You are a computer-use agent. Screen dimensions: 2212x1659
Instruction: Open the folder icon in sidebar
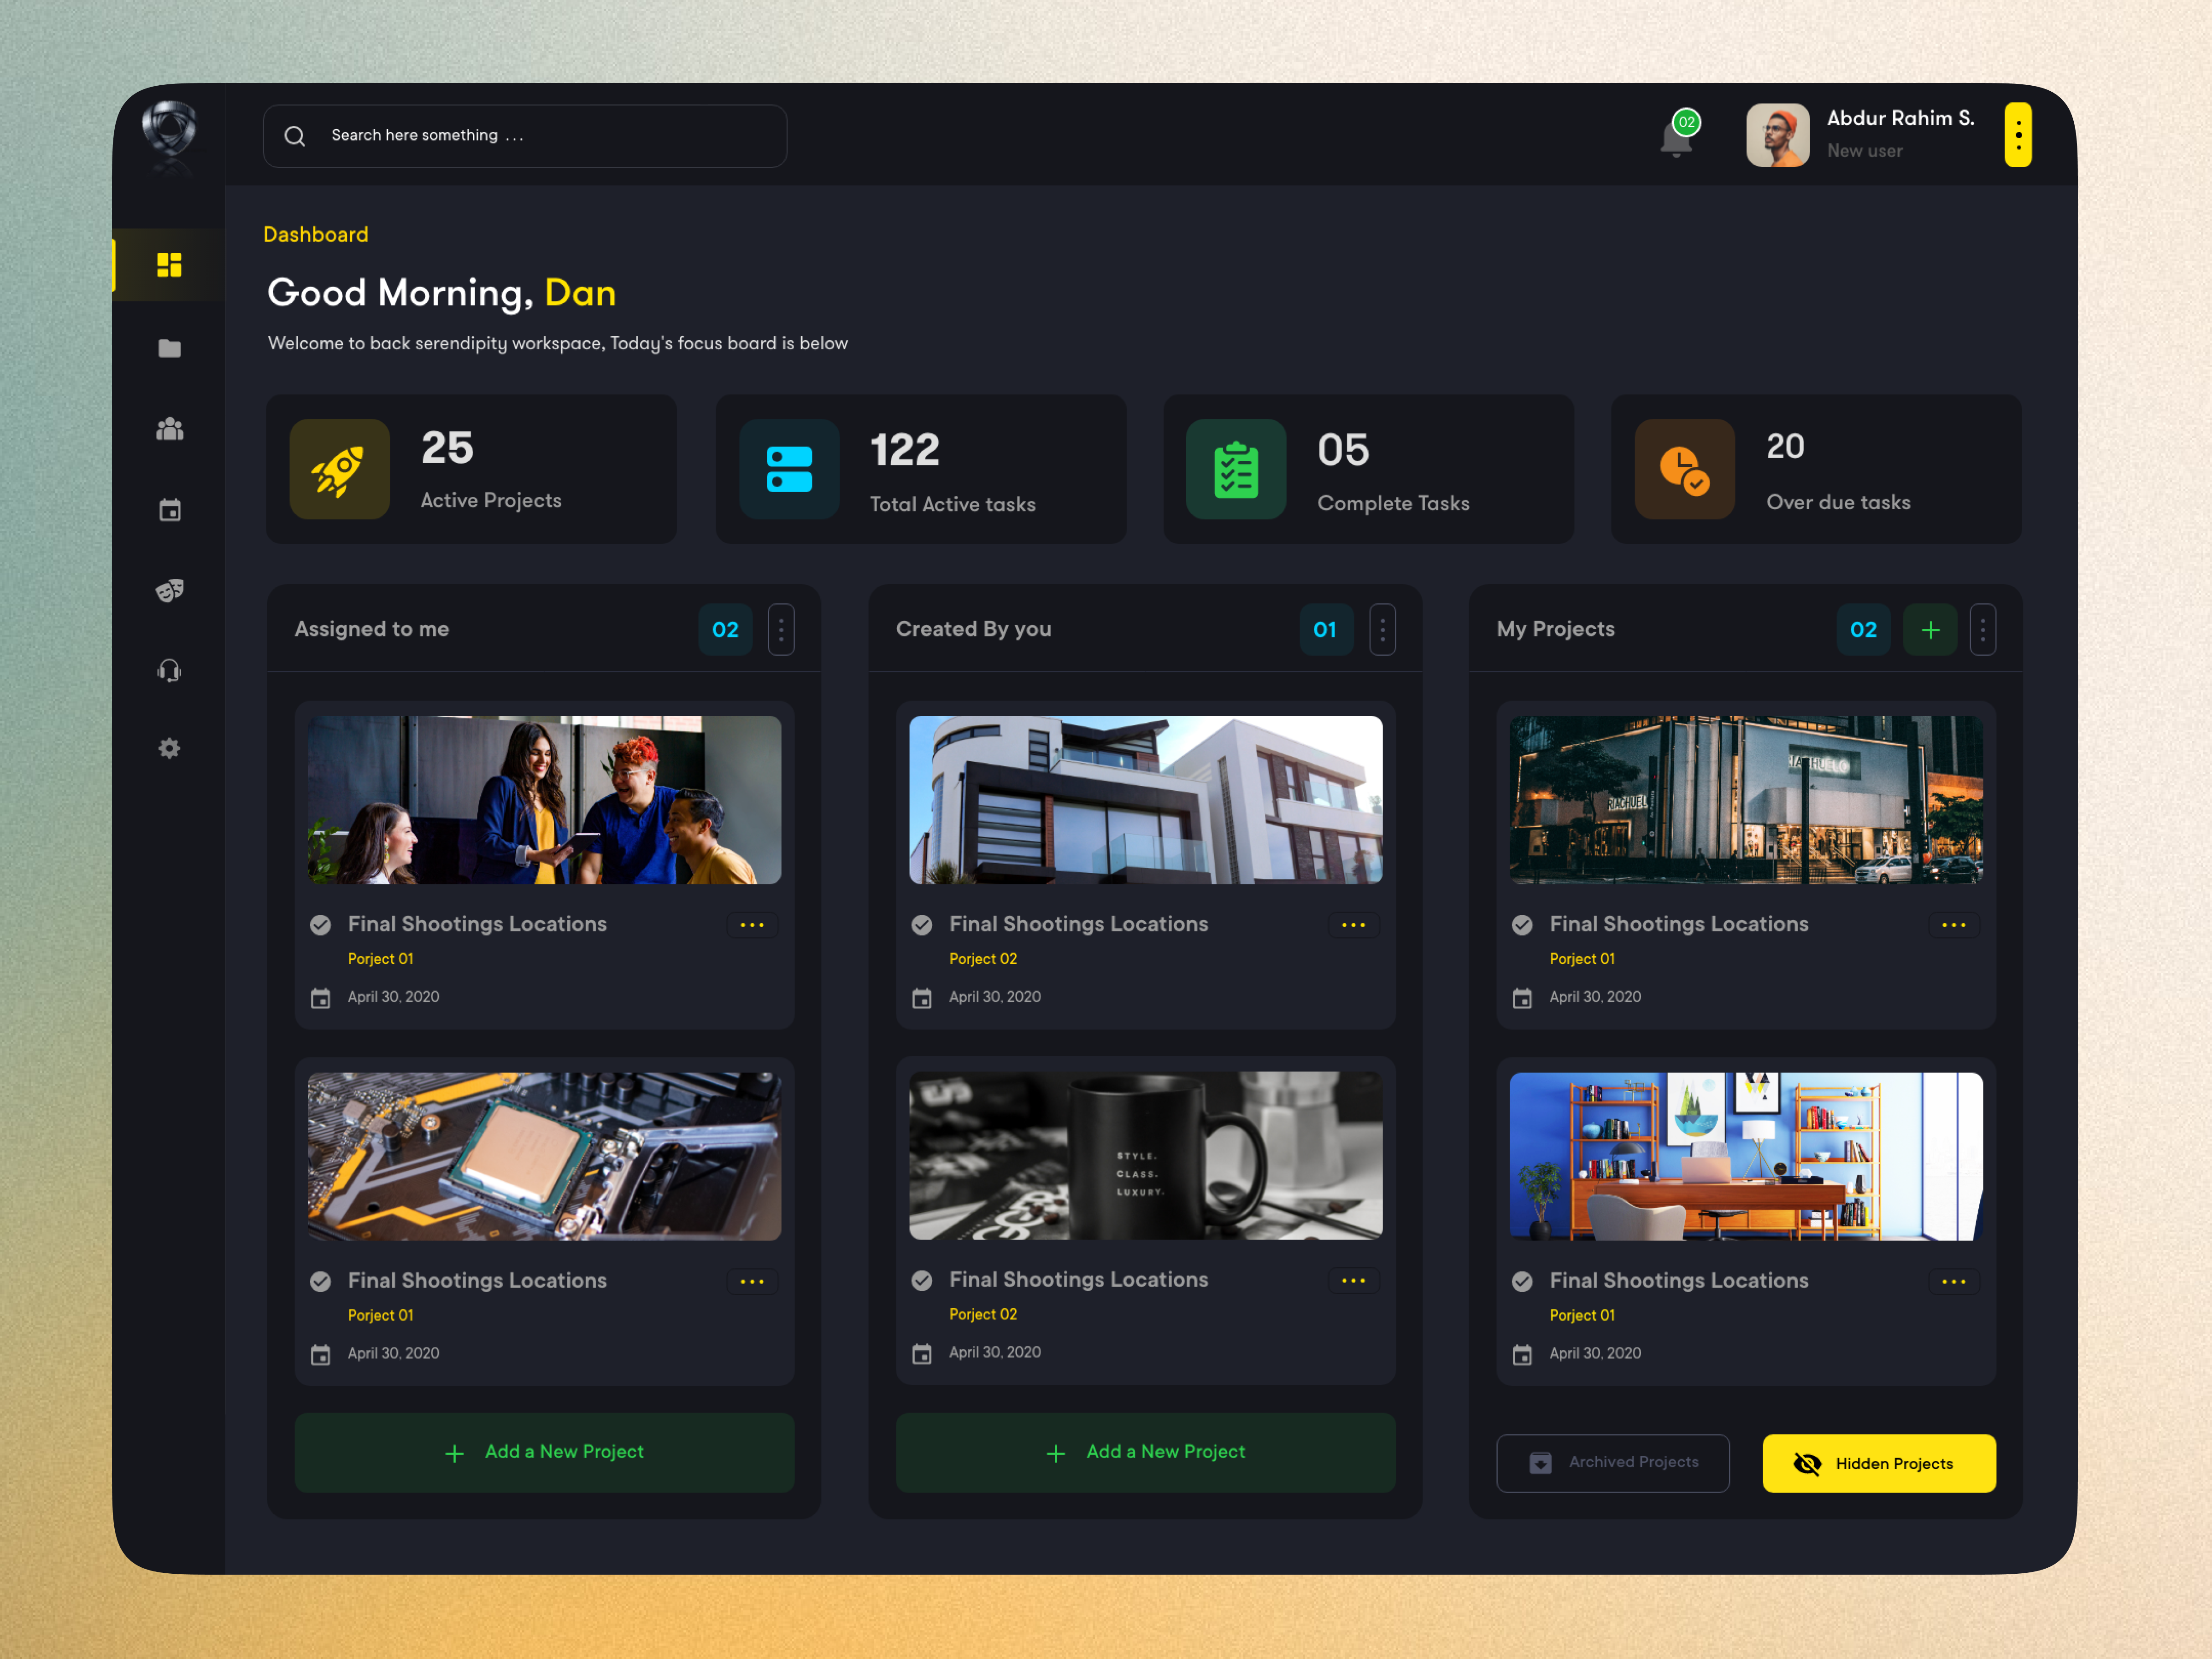tap(169, 348)
